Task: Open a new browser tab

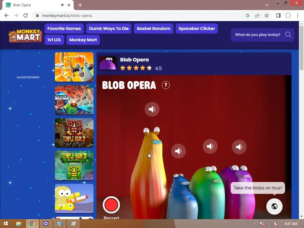Action: tap(80, 5)
